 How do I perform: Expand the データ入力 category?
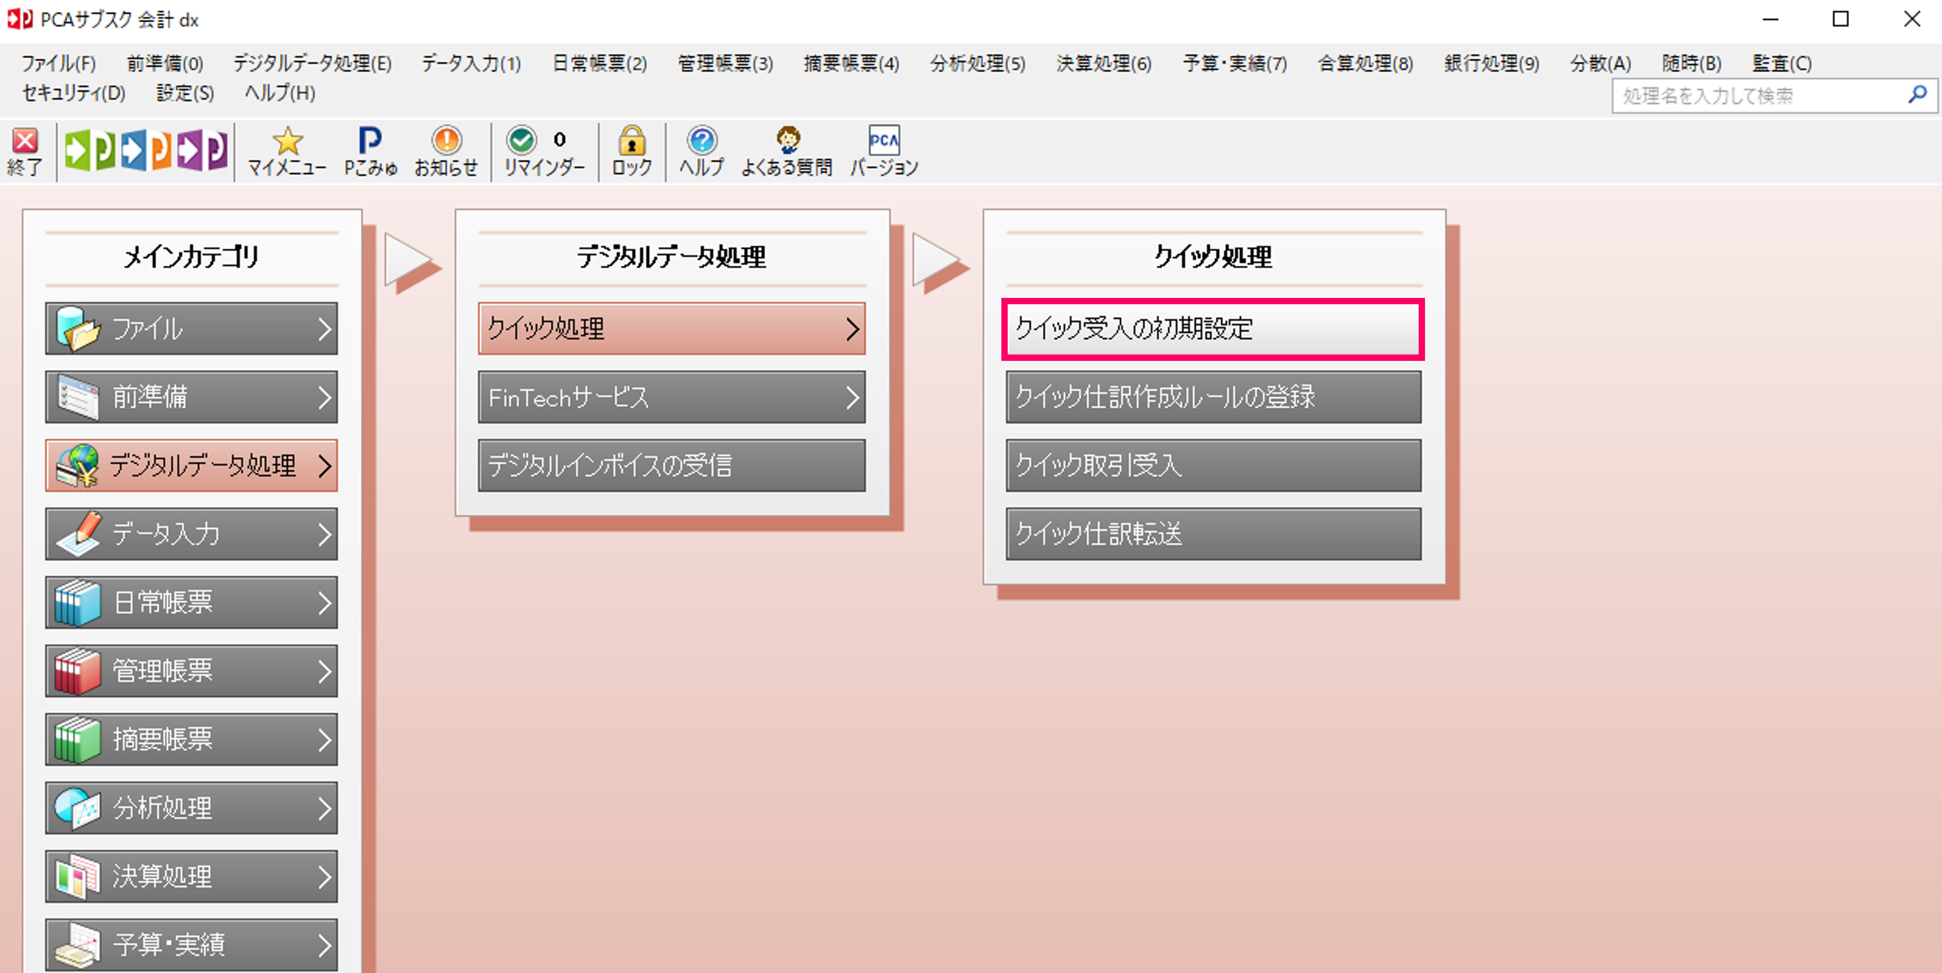pos(192,534)
